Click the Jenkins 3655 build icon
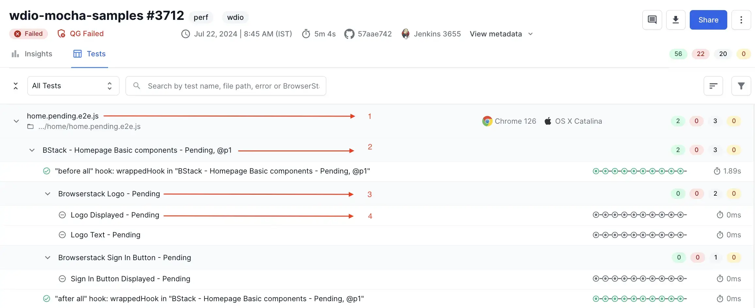Viewport: 755px width, 308px height. (x=406, y=34)
